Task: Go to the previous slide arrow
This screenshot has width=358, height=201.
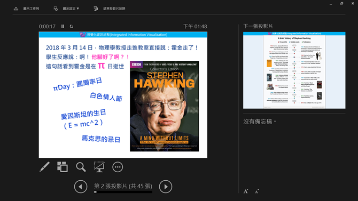Action: click(x=81, y=187)
